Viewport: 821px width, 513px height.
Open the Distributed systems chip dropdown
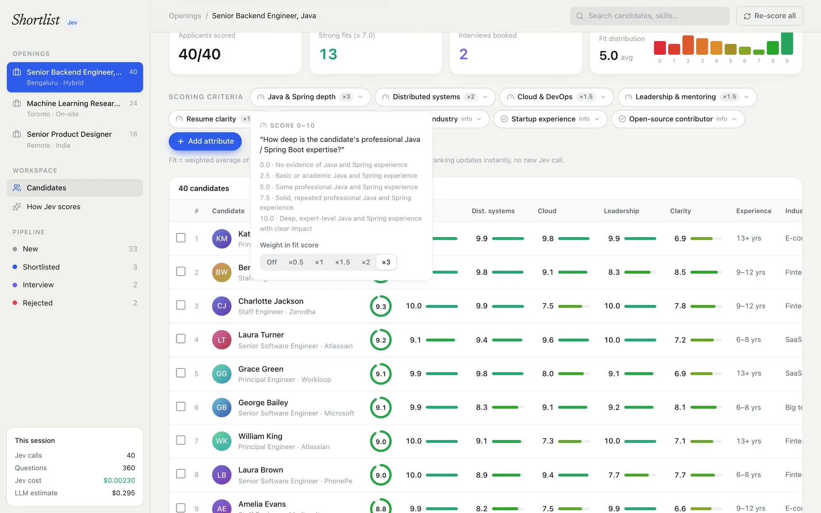485,97
